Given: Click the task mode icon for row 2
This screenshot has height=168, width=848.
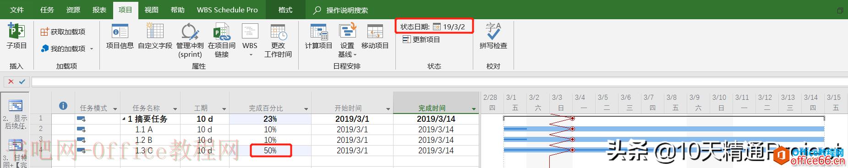Looking at the screenshot, I should (81, 130).
